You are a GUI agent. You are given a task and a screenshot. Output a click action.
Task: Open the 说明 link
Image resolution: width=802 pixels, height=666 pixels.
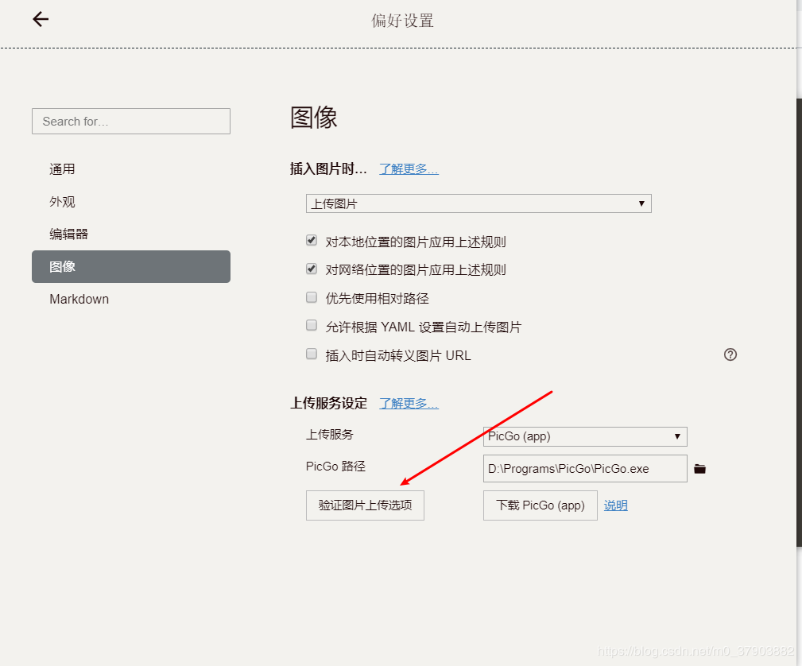[x=615, y=505]
